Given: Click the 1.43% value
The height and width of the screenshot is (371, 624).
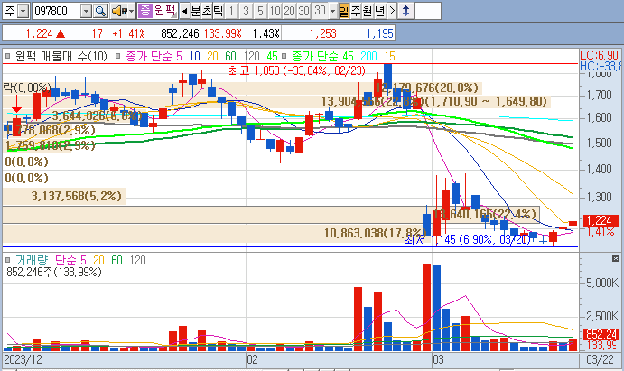Looking at the screenshot, I should point(265,33).
